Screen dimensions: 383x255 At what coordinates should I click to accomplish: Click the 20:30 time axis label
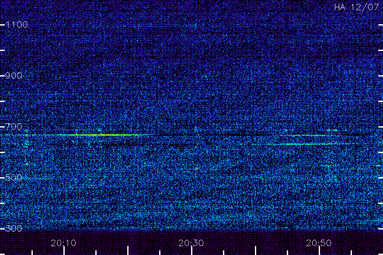191,243
